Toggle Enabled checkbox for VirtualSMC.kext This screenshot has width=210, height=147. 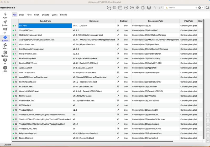(118, 30)
